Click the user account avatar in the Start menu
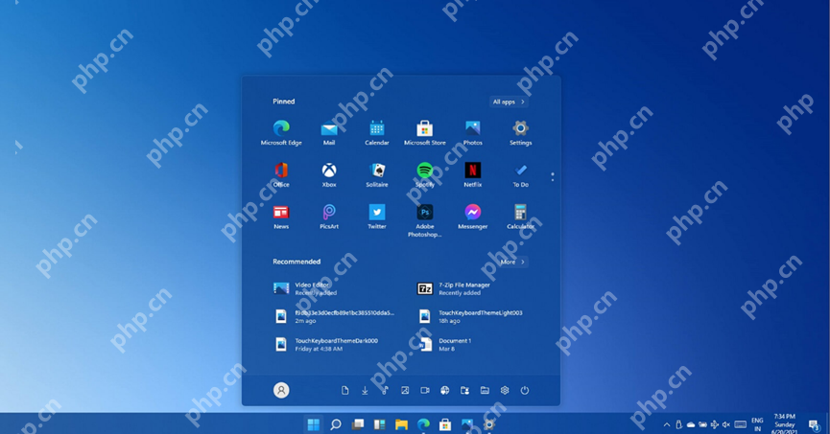 click(x=281, y=390)
